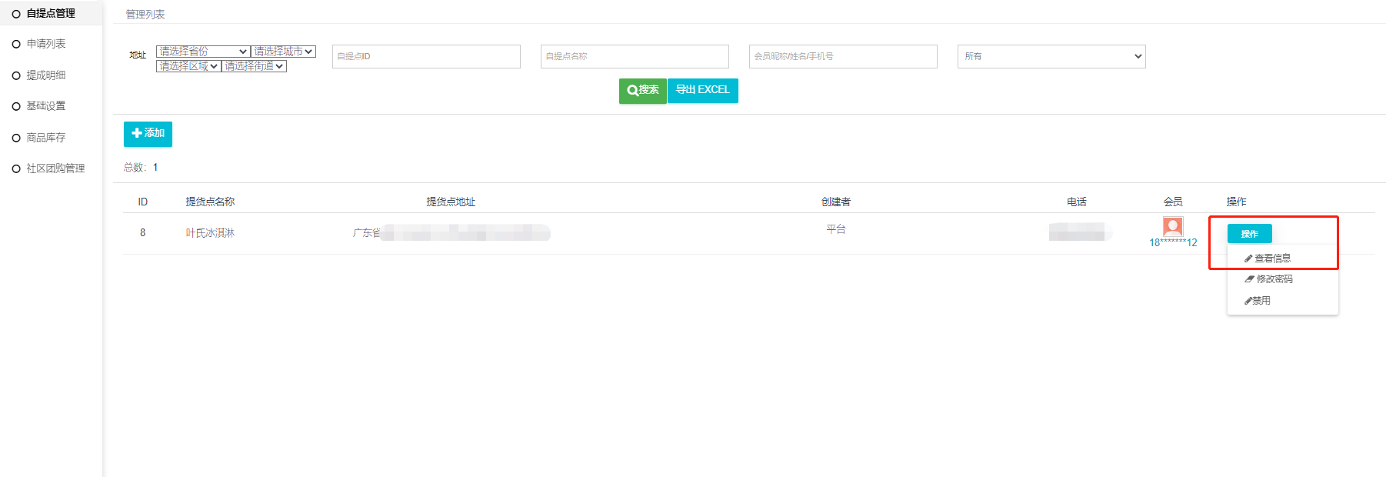The width and height of the screenshot is (1386, 477).
Task: Open 自提点管理 in the sidebar
Action: [50, 14]
